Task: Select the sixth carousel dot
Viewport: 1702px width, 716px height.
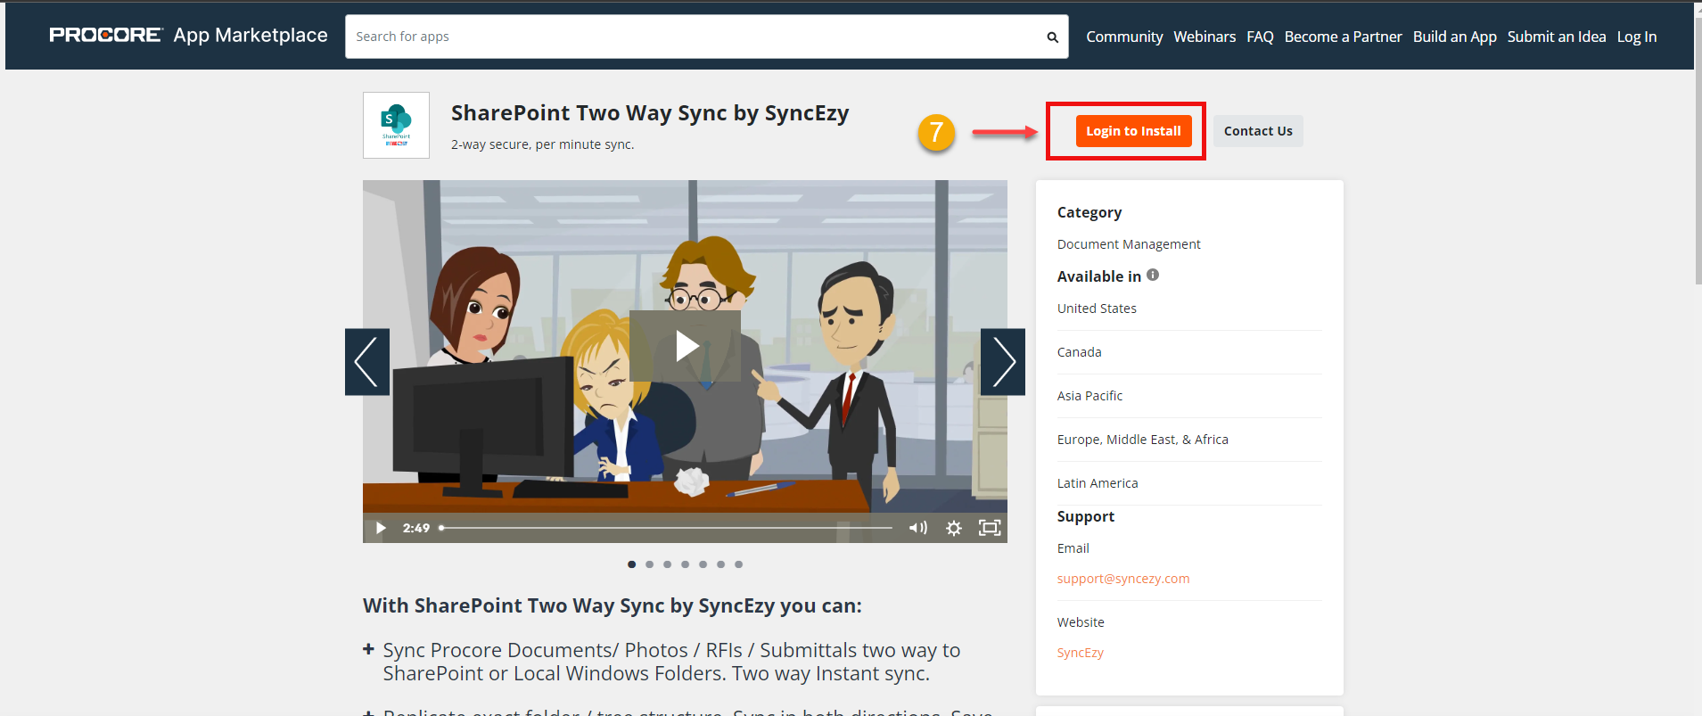Action: pos(721,564)
